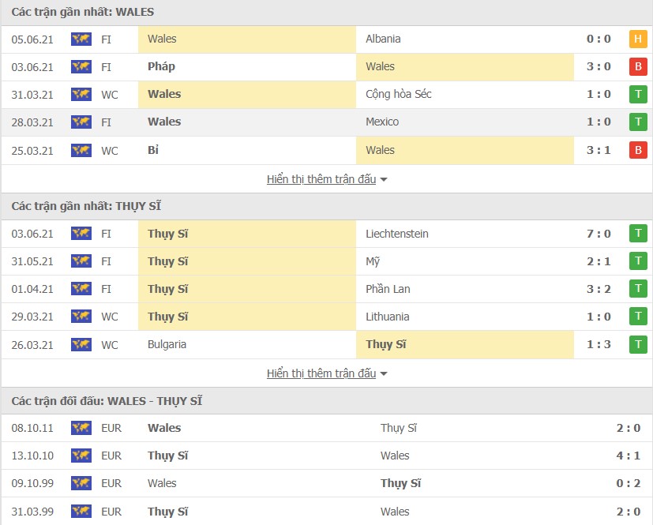Open the 7 : 0 score for Thụy Sĩ-Liechtenstein
This screenshot has height=525, width=653.
point(599,234)
